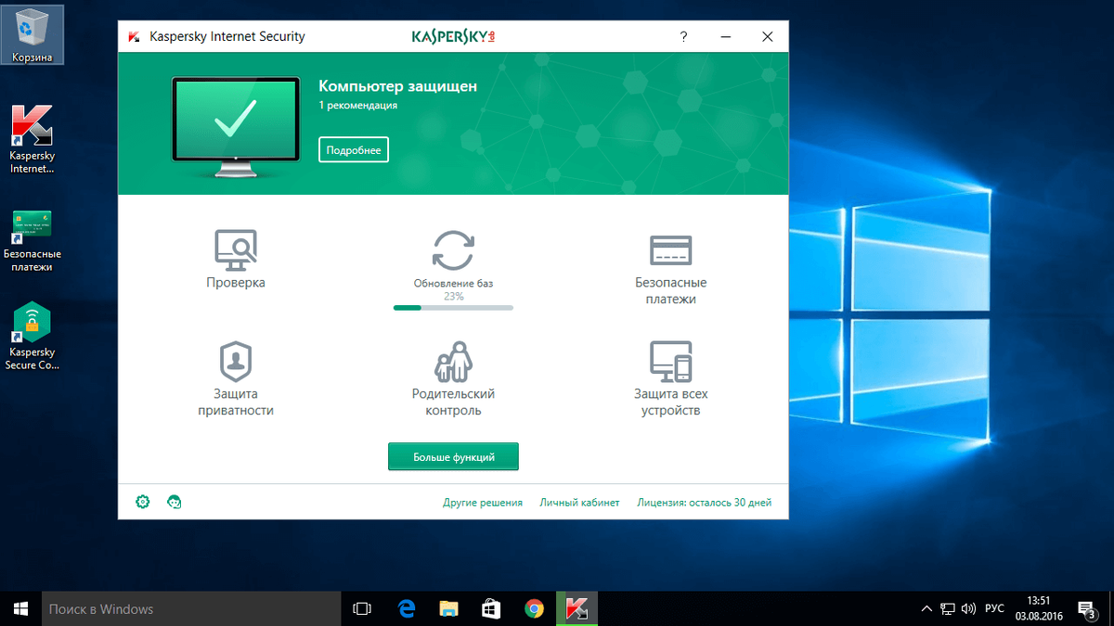The image size is (1114, 626).
Task: Select Kaspersky Internet Security desktop shortcut
Action: 32,139
